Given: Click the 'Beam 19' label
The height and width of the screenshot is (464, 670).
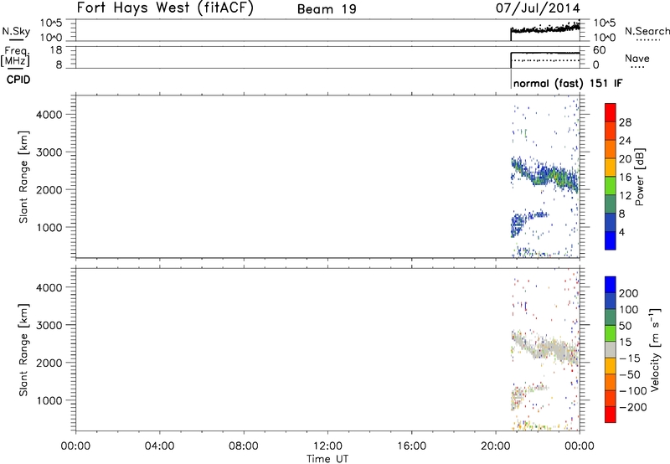Looking at the screenshot, I should pos(327,9).
